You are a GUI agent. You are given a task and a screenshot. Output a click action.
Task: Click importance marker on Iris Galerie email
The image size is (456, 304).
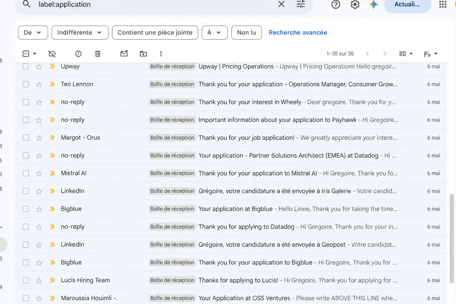[x=52, y=191]
